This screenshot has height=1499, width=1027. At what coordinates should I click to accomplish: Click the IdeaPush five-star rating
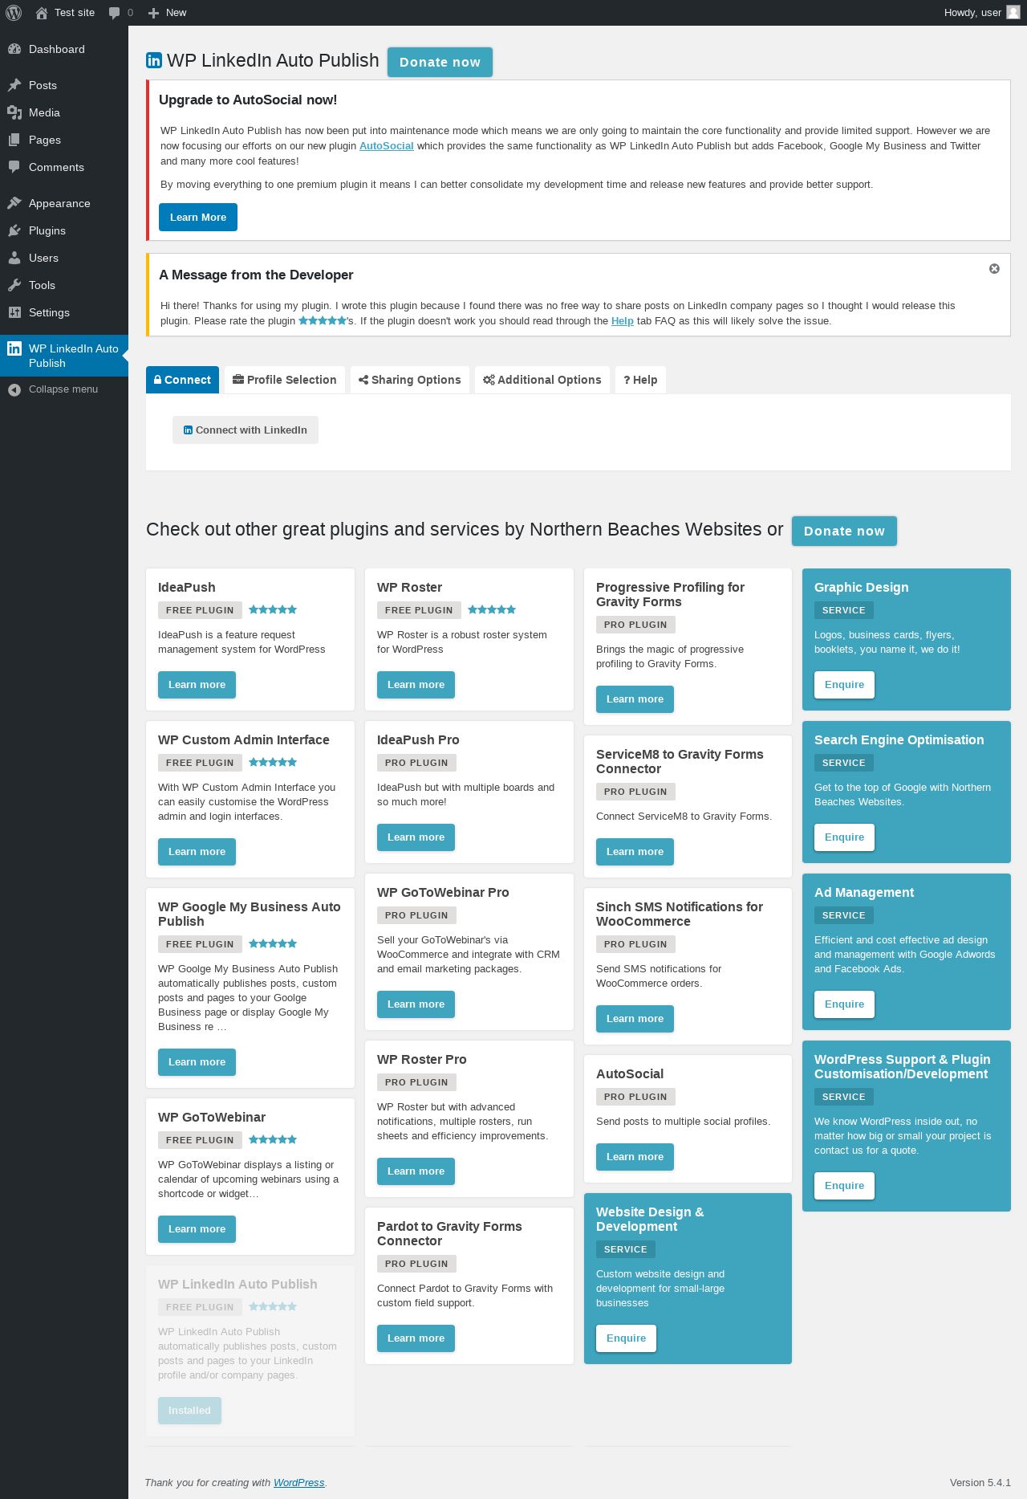point(273,609)
